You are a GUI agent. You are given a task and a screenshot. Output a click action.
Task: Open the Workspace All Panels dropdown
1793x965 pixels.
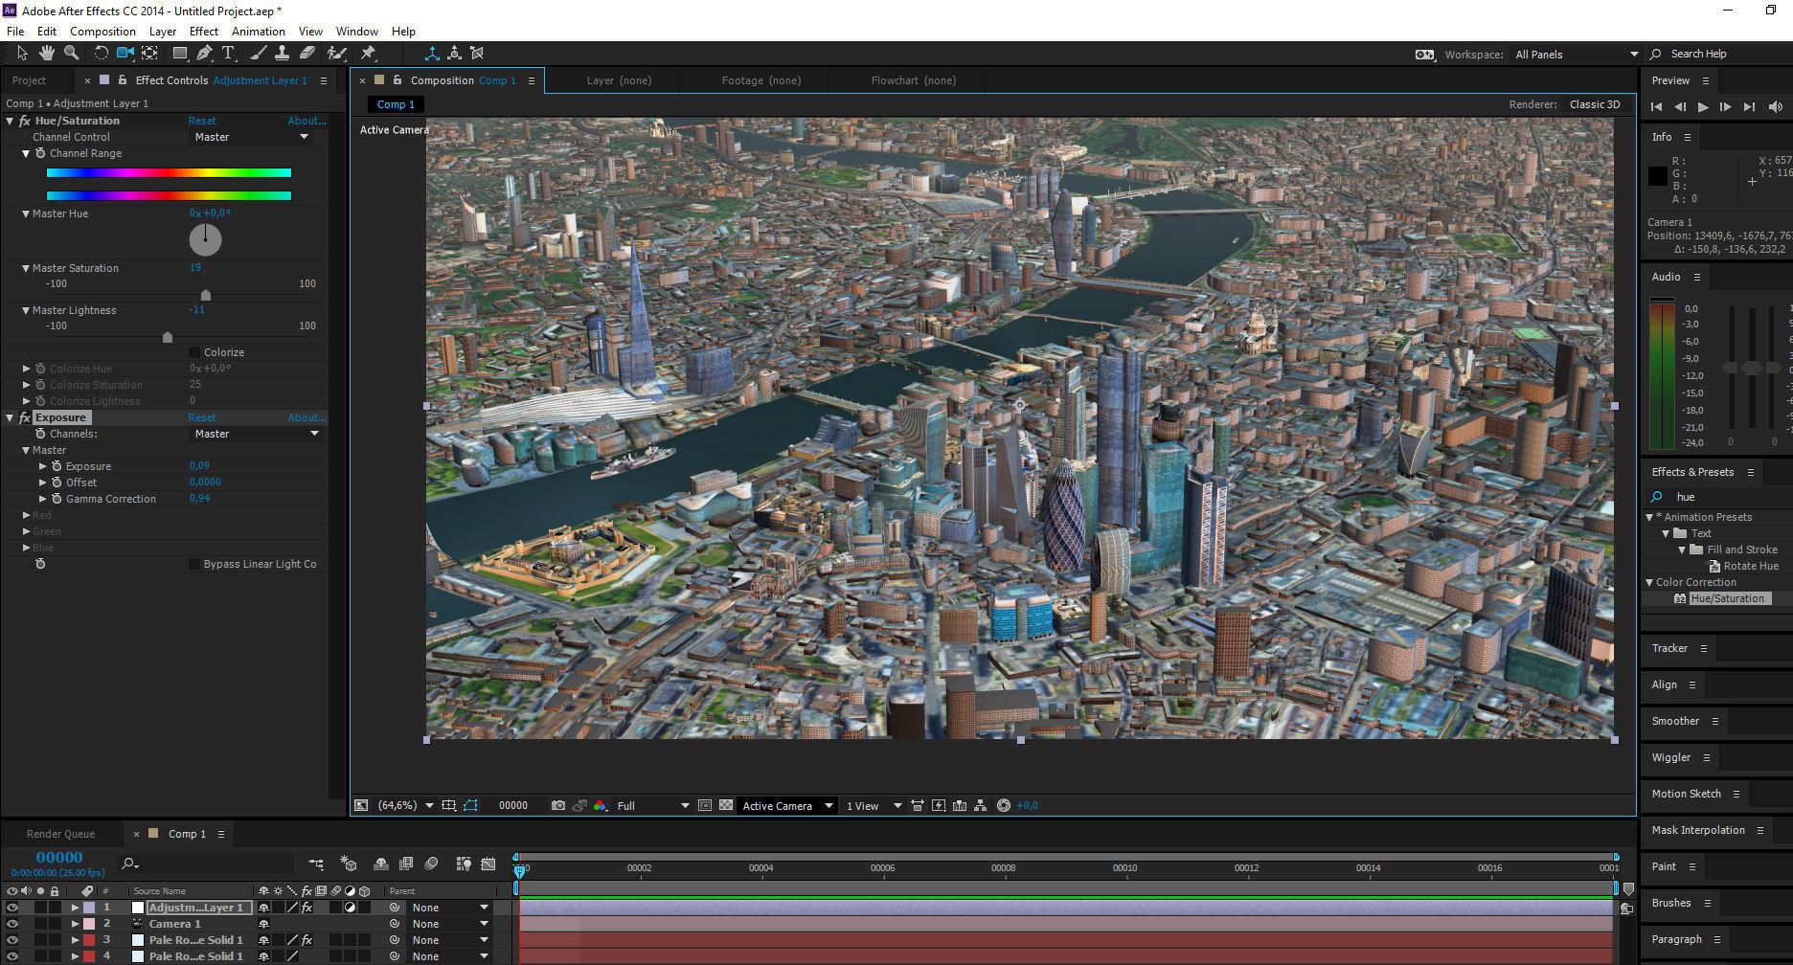(1576, 54)
